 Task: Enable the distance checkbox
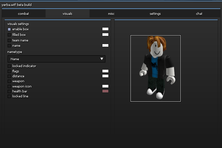(9, 76)
